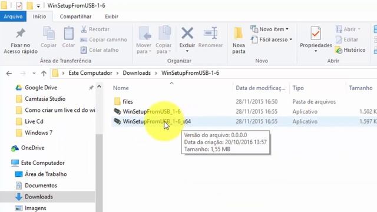Sort by Data de modificação column header

[261, 88]
